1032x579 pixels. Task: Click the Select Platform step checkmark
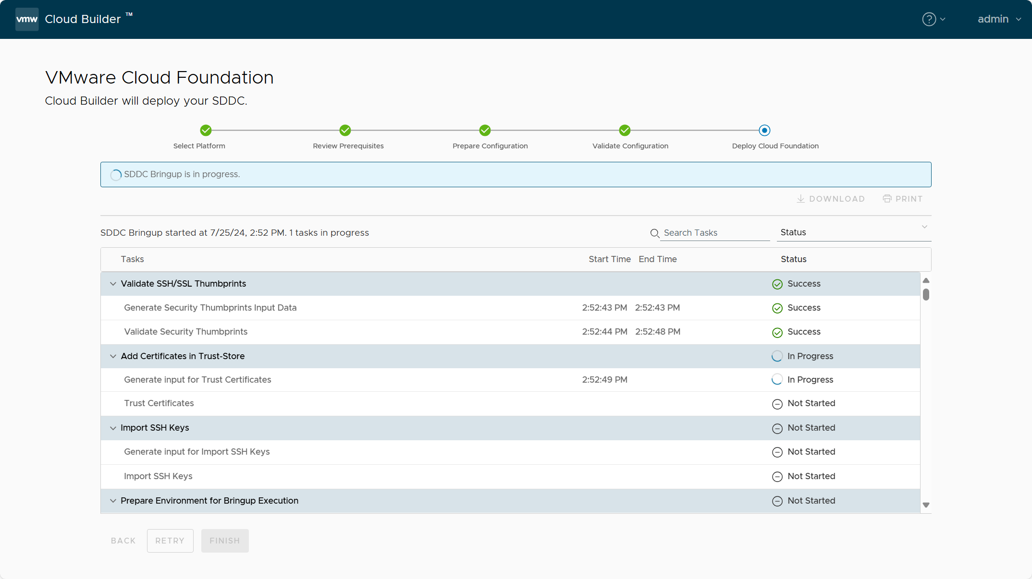tap(206, 130)
